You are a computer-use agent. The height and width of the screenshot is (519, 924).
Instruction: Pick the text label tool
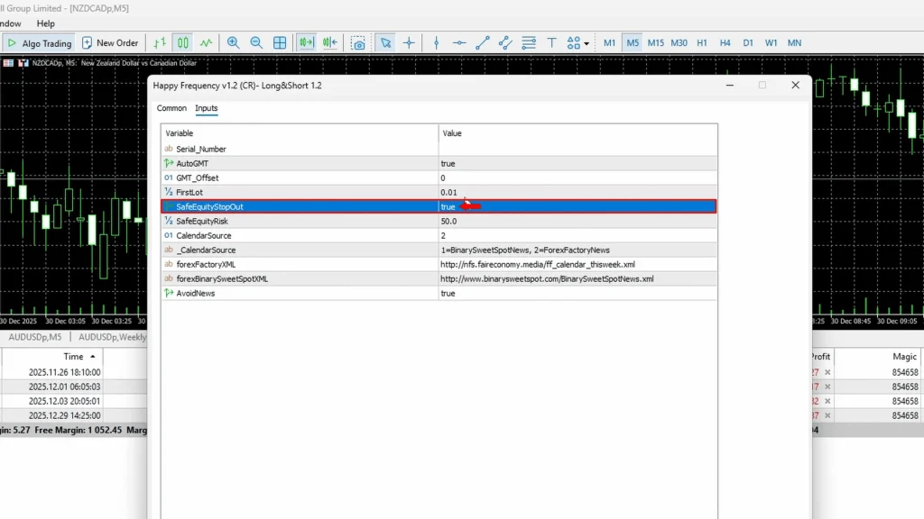[x=550, y=42]
